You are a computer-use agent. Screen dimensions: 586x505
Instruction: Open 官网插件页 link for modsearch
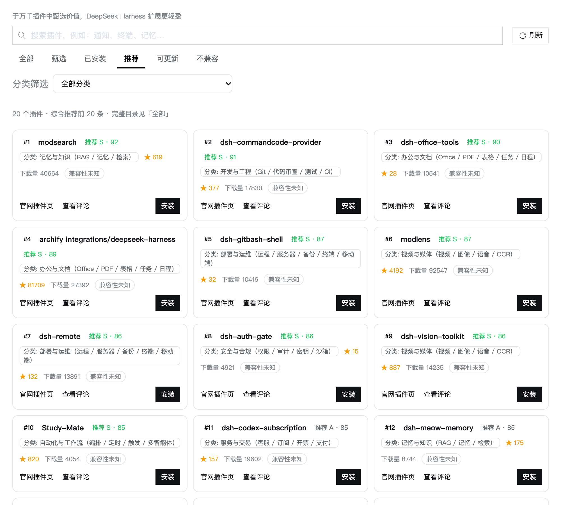(36, 206)
